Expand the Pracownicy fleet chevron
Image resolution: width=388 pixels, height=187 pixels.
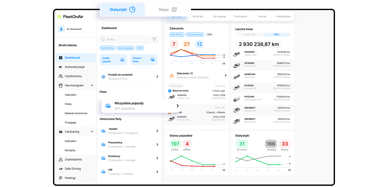(157, 145)
